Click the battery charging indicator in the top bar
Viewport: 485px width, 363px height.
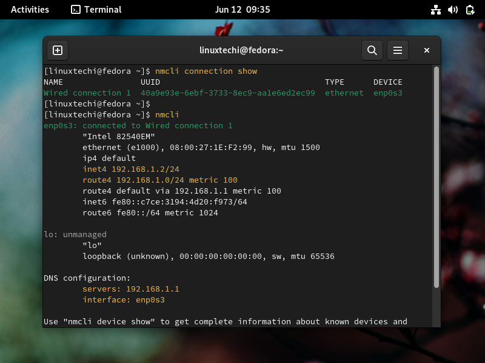470,9
